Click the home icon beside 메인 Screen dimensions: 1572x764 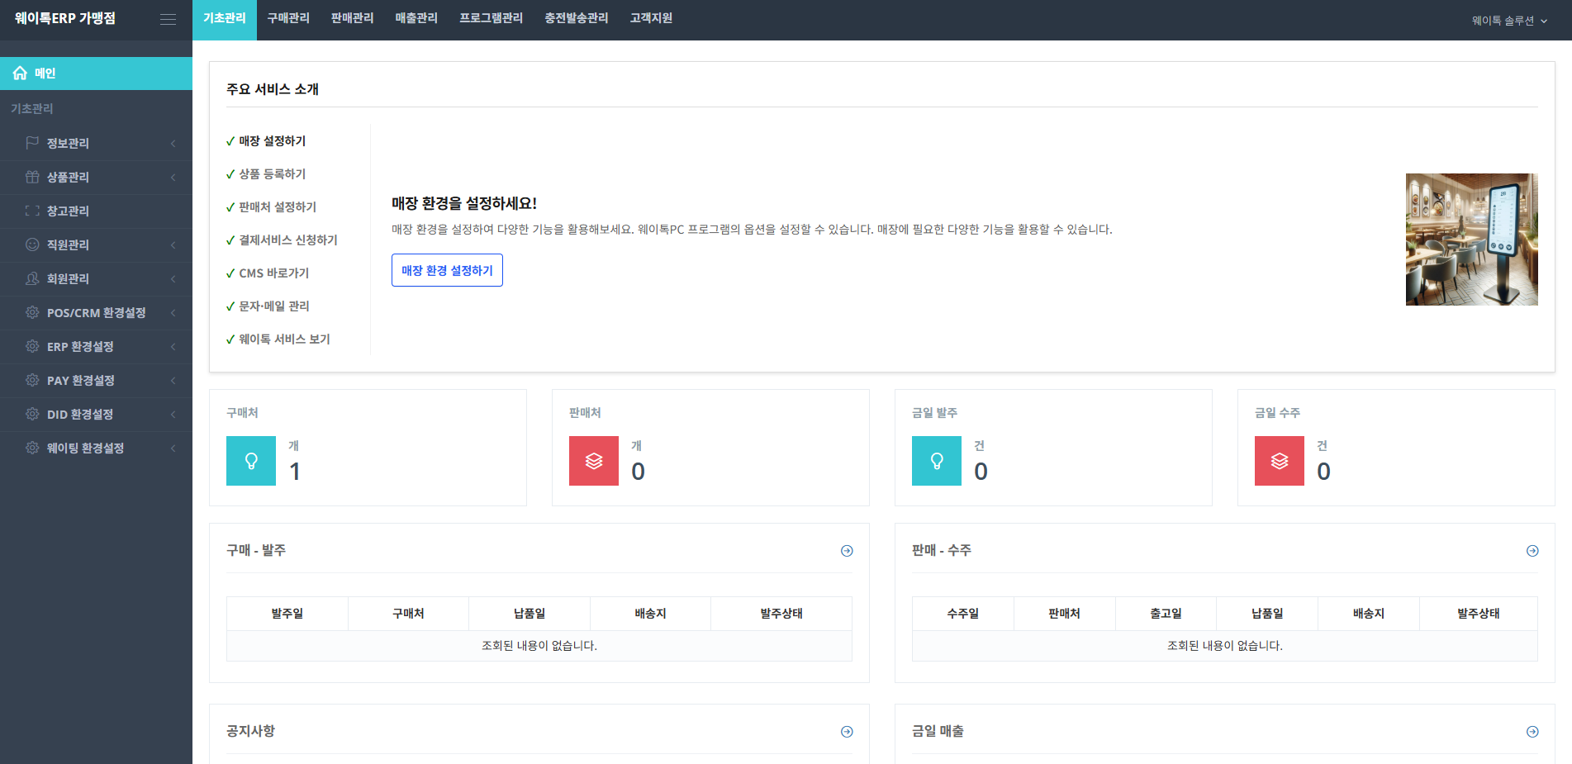point(20,73)
